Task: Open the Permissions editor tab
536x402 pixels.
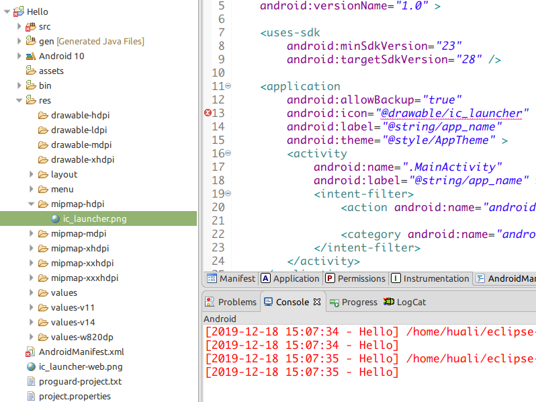Action: pyautogui.click(x=355, y=278)
